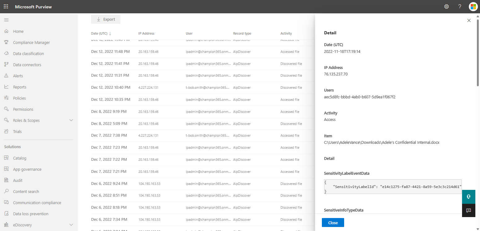The height and width of the screenshot is (231, 480).
Task: Click the Data loss prevention icon
Action: click(x=6, y=214)
